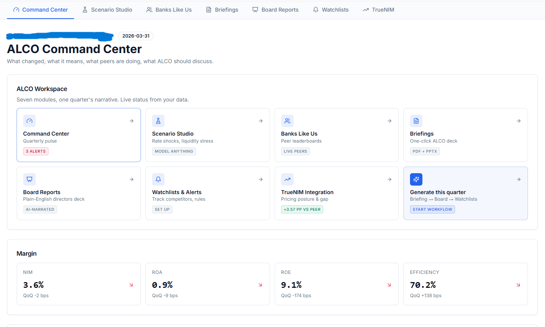Click the NIM value 3.6%
Image resolution: width=545 pixels, height=327 pixels.
[33, 285]
